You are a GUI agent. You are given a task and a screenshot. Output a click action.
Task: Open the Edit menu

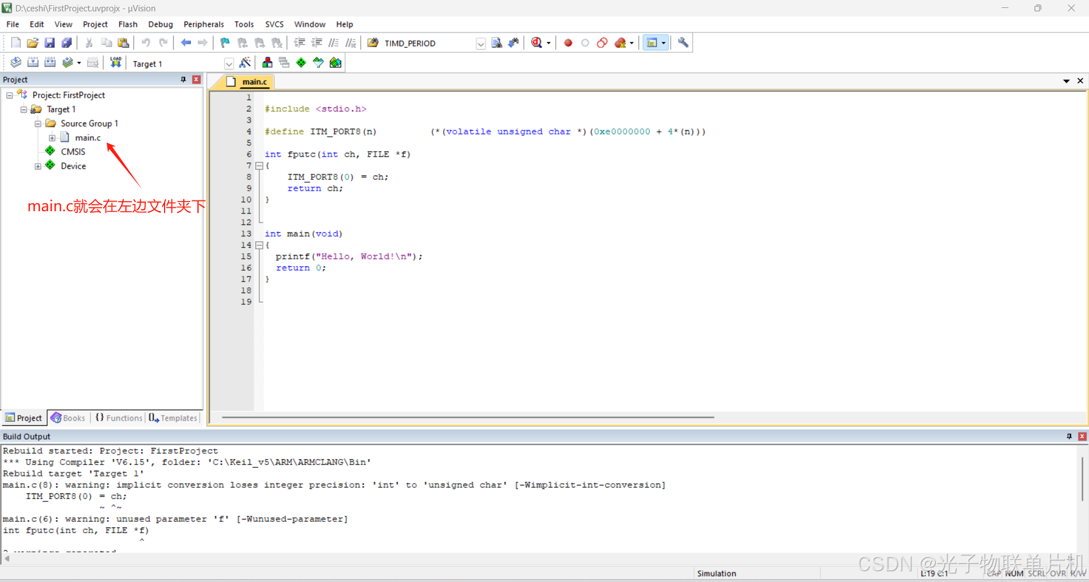pos(37,24)
